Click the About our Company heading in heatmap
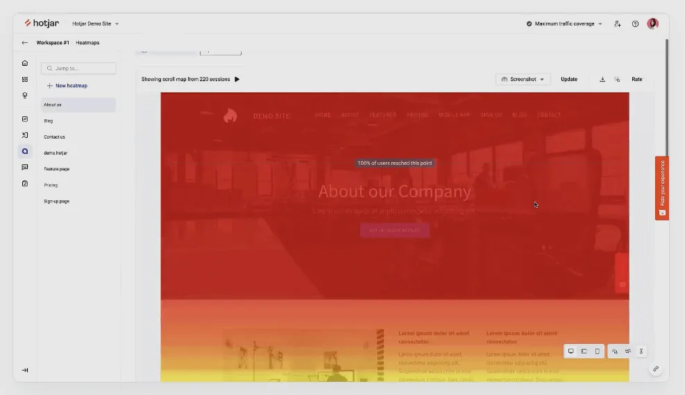This screenshot has width=685, height=395. [x=394, y=191]
